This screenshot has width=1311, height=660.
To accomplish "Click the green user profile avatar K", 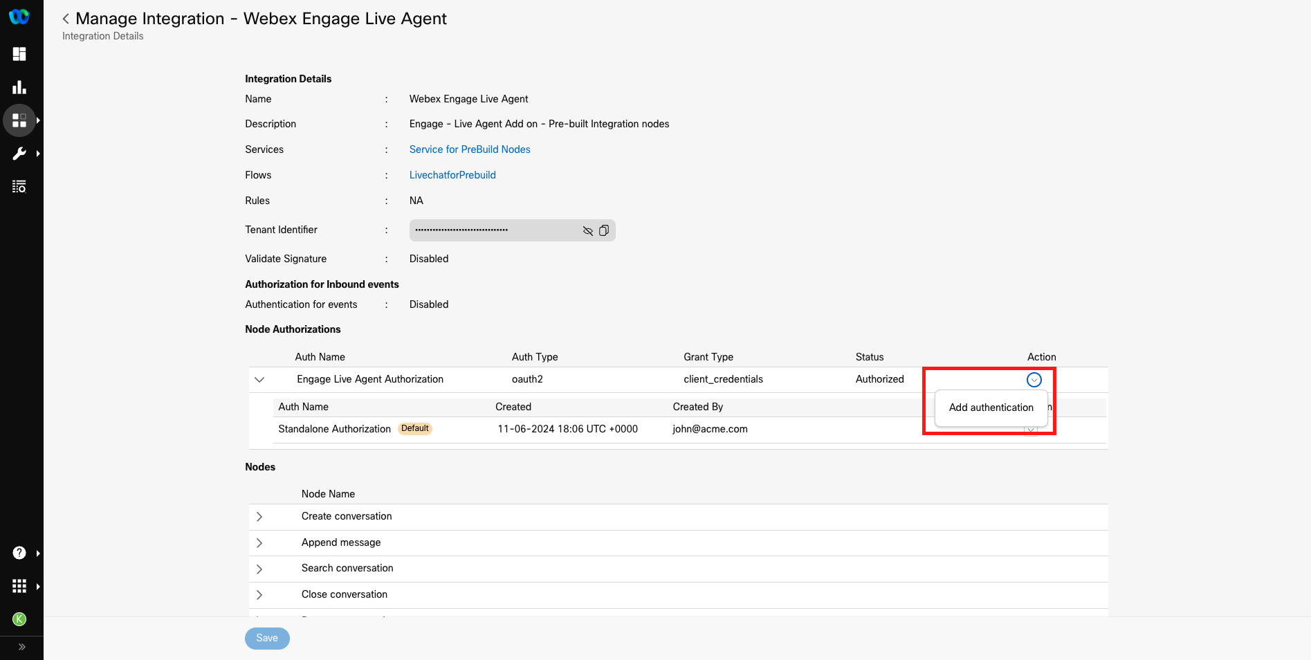I will coord(19,619).
